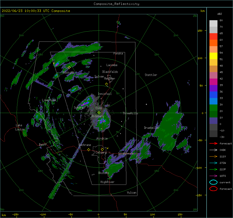The image size is (233, 218).
Task: Select the royal blue 33-36 dBZ swatch
Action: coord(213,95)
